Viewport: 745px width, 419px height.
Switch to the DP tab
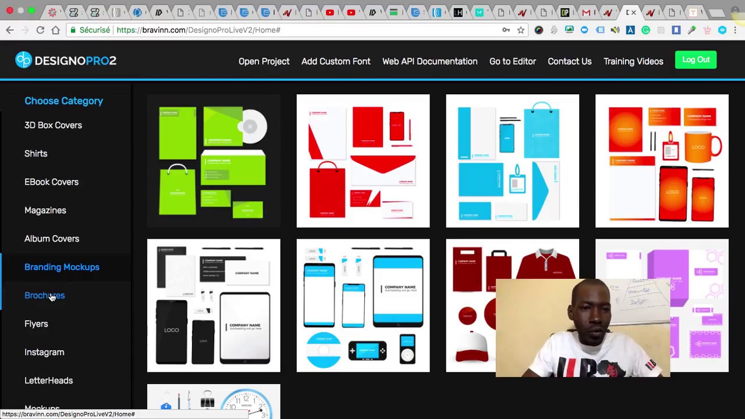[x=565, y=12]
